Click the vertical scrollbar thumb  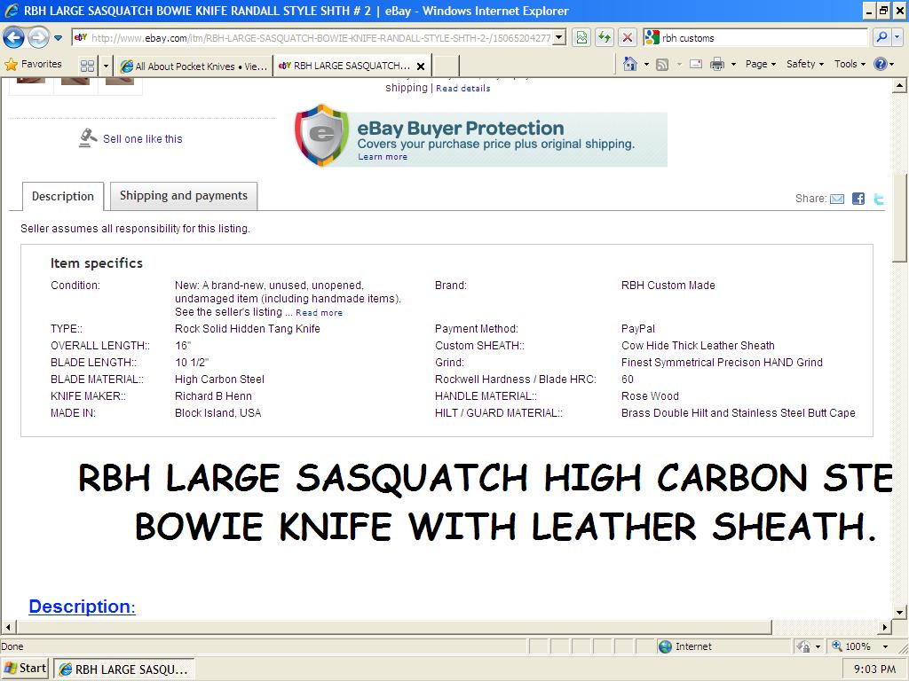[x=900, y=217]
